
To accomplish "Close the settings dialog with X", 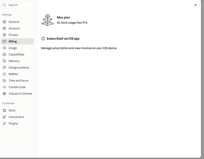I will [195, 5].
